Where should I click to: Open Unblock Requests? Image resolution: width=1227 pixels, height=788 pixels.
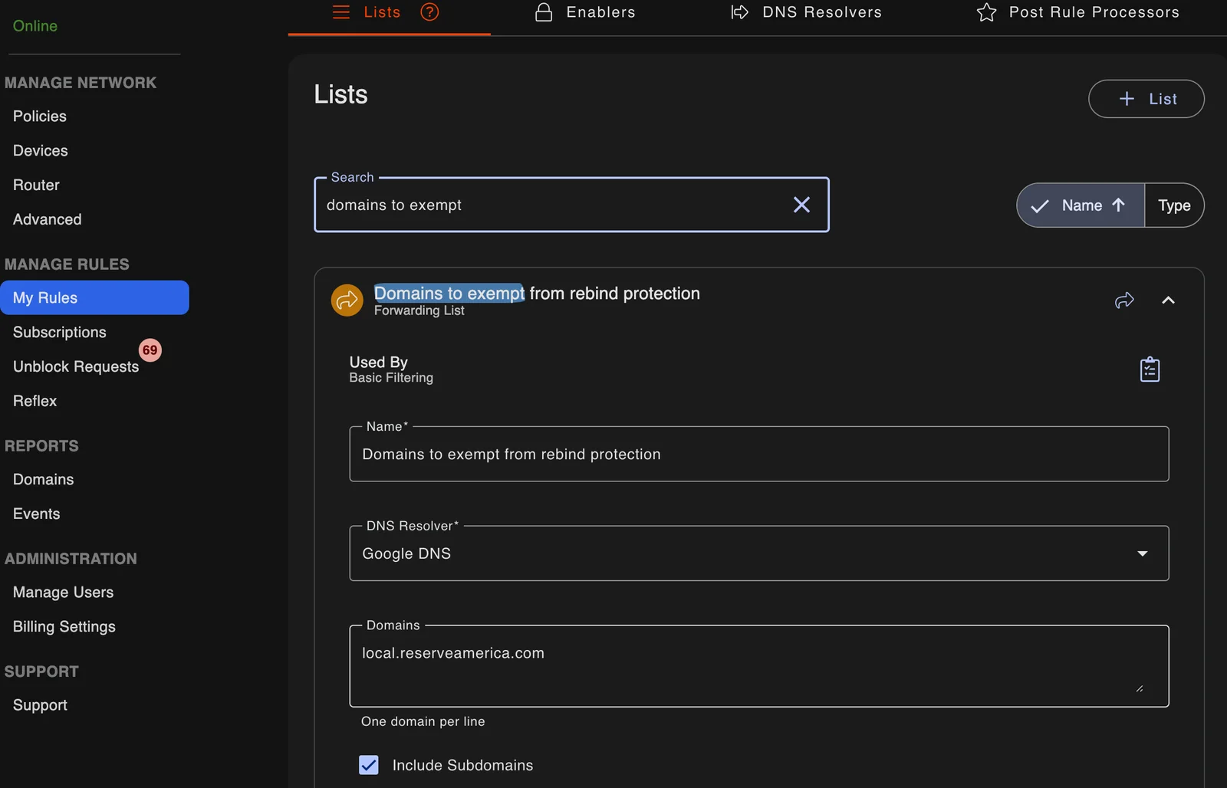76,367
